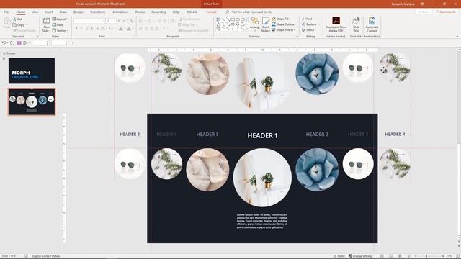
Task: Click the Find button in Editing group
Action: [x=308, y=19]
